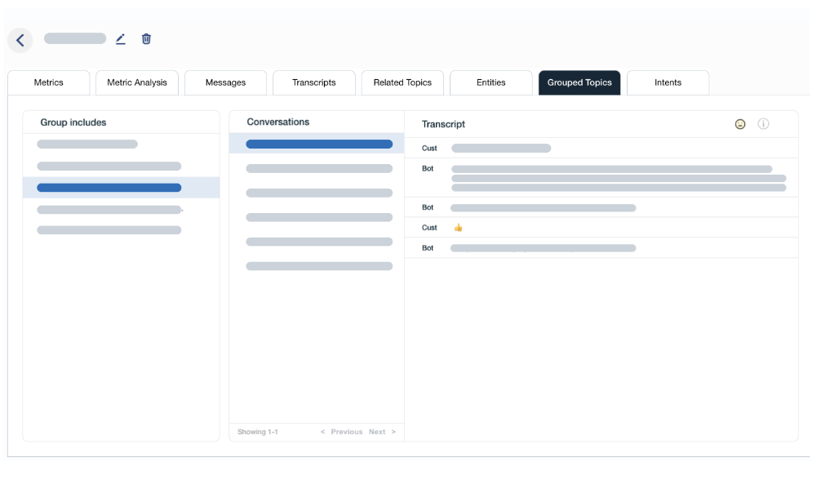Select the last conversation in Conversations list
Viewport: 821px width, 480px height.
pos(318,266)
